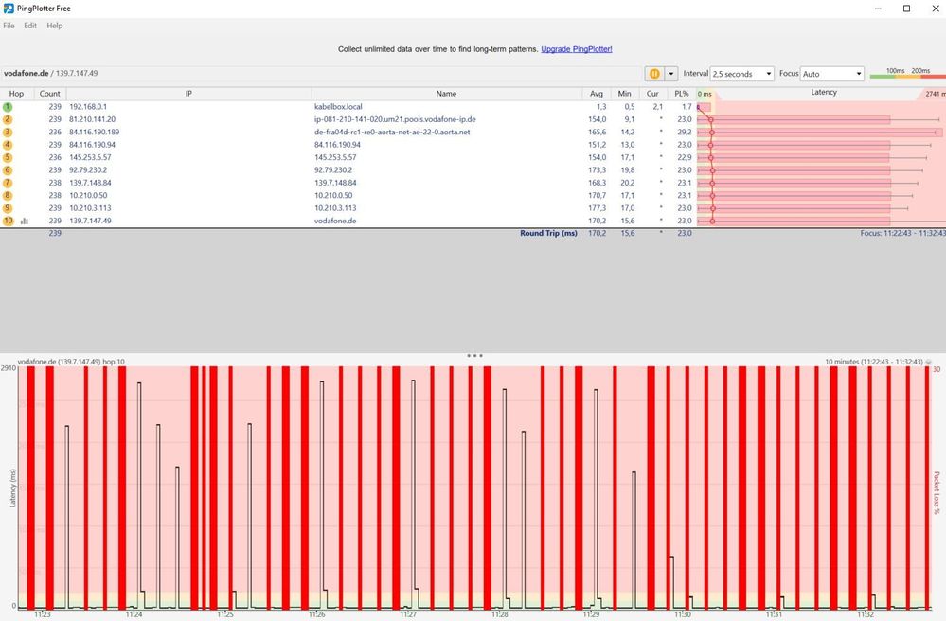This screenshot has width=946, height=621.
Task: Toggle the timeline graph icon for hop 10
Action: coord(24,222)
